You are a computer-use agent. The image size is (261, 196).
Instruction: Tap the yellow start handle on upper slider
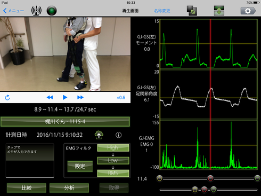click(160, 178)
